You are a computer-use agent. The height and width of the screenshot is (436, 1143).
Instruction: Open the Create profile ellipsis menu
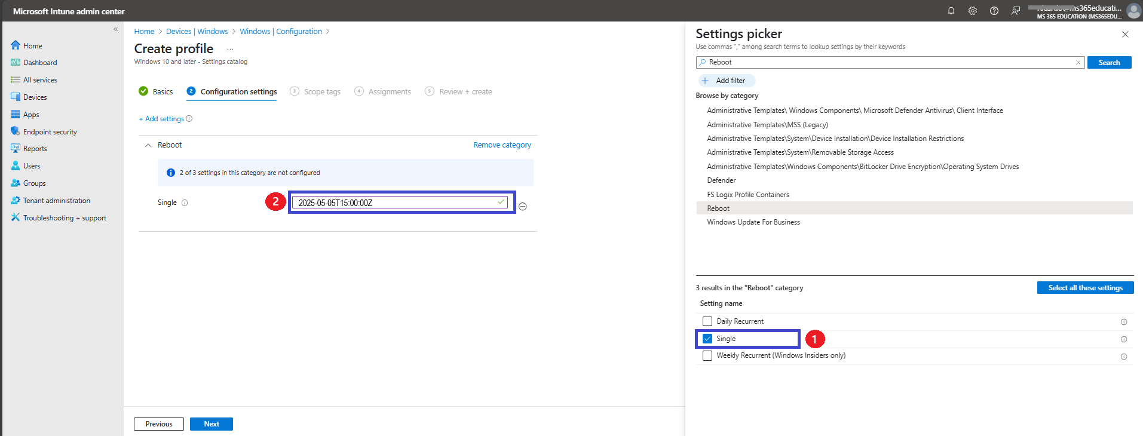pyautogui.click(x=230, y=49)
